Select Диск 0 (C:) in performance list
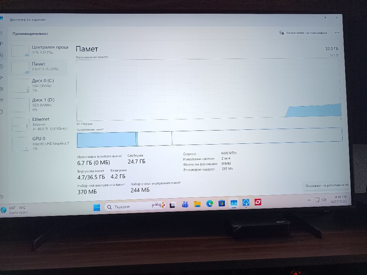This screenshot has width=367, height=275. pyautogui.click(x=40, y=86)
